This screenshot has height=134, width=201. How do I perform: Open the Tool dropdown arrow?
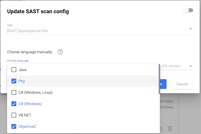click(x=191, y=29)
